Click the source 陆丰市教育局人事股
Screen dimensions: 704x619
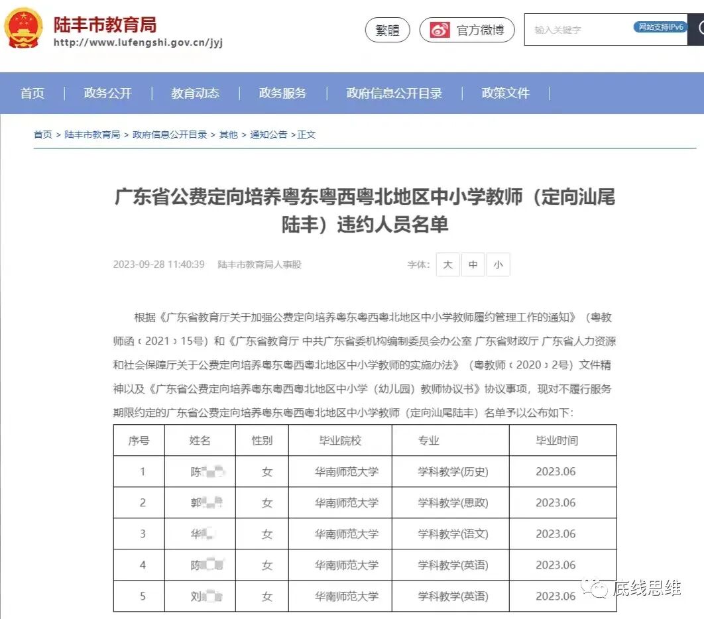259,264
